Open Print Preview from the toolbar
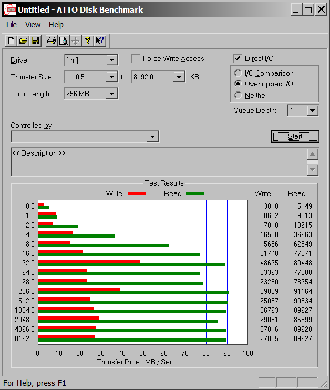 63,40
